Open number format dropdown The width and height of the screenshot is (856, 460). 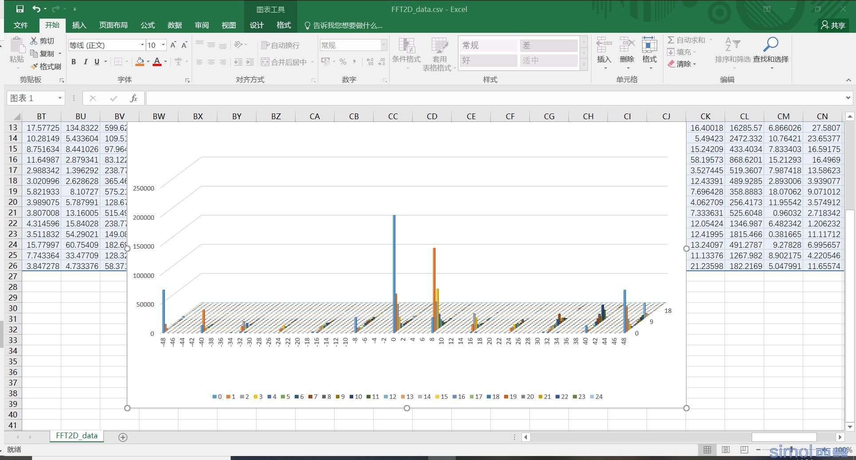tap(384, 45)
